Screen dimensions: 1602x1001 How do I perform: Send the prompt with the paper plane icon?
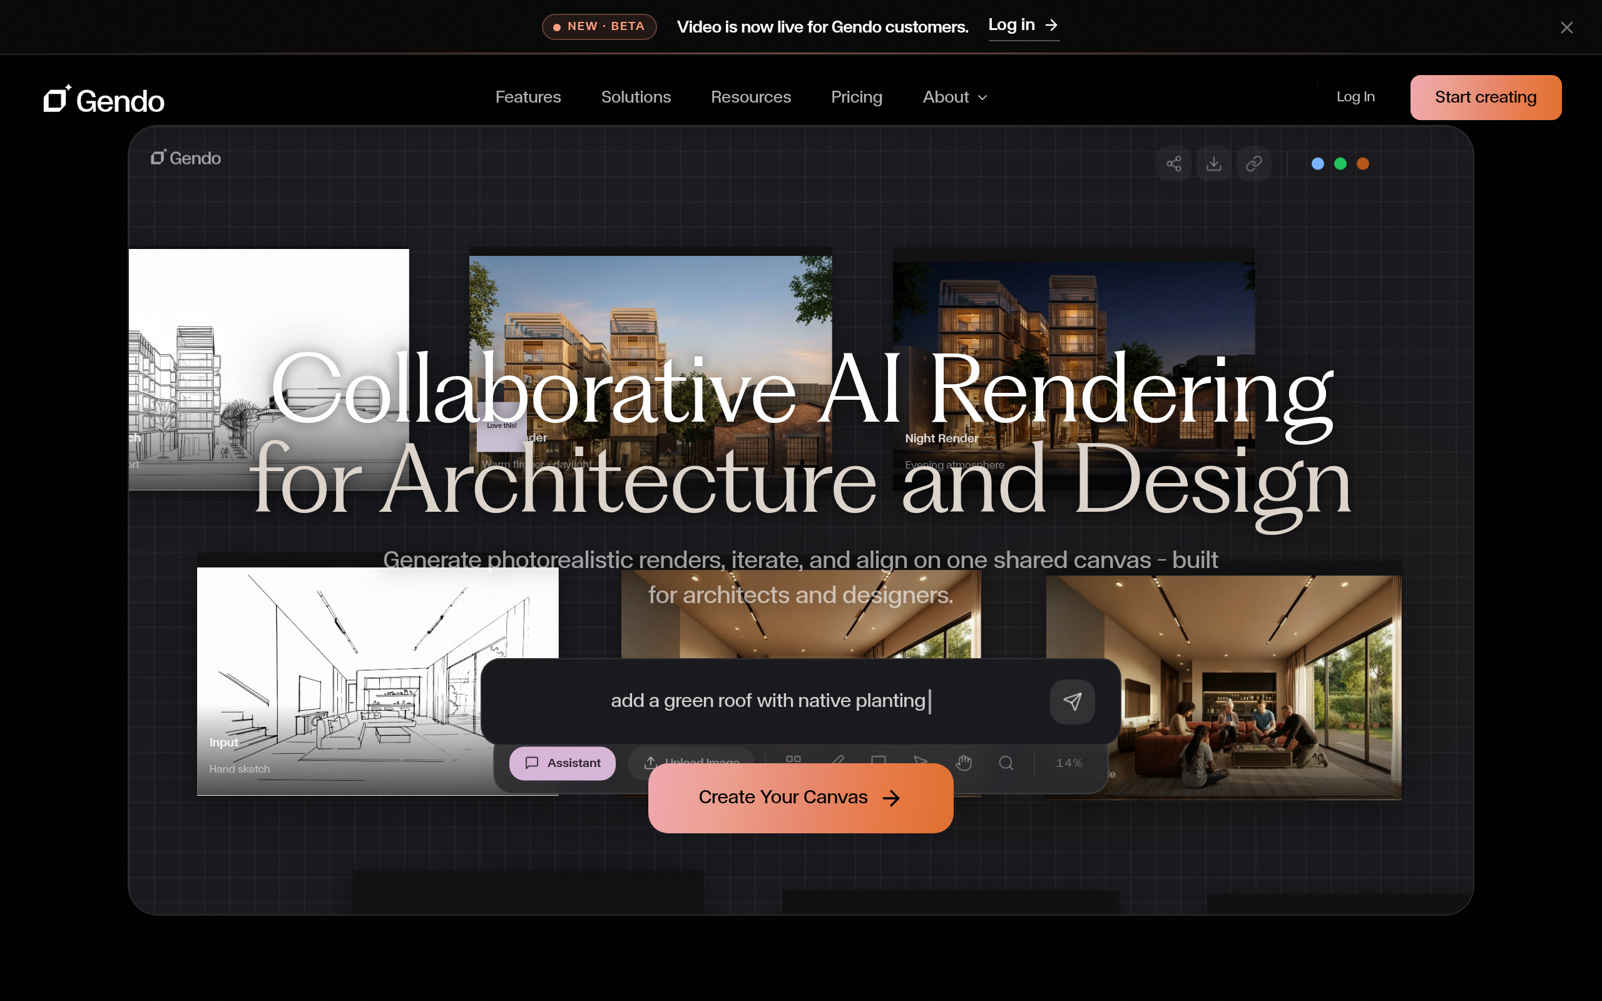click(1073, 701)
